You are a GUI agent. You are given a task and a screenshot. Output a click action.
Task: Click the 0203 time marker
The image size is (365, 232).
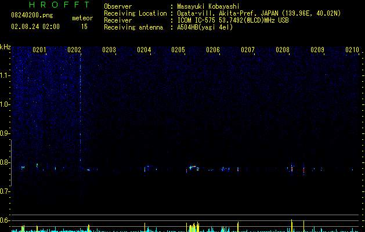tap(109, 50)
